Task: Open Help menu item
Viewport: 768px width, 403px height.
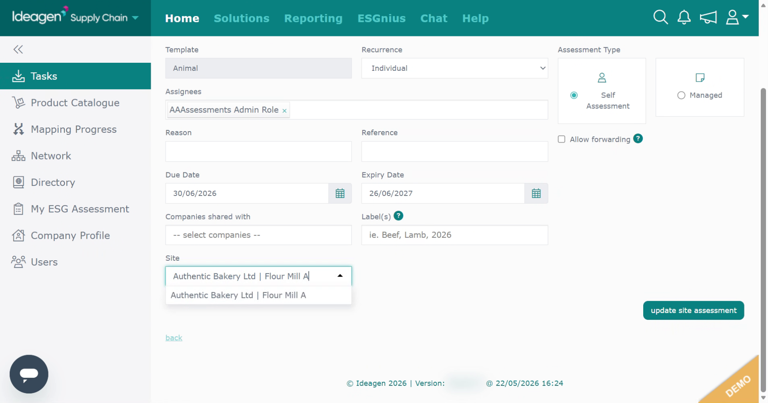Action: (475, 18)
